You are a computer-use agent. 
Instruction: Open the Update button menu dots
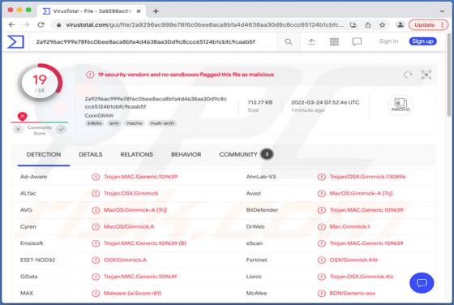(x=442, y=25)
